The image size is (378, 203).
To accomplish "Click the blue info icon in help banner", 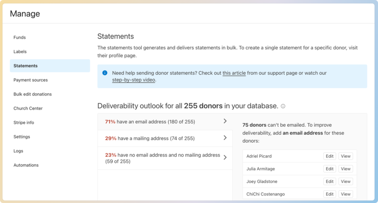I will pos(104,73).
